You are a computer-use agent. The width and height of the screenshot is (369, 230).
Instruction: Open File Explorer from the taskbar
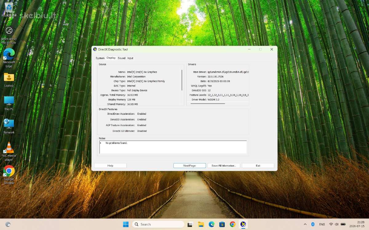tap(201, 224)
